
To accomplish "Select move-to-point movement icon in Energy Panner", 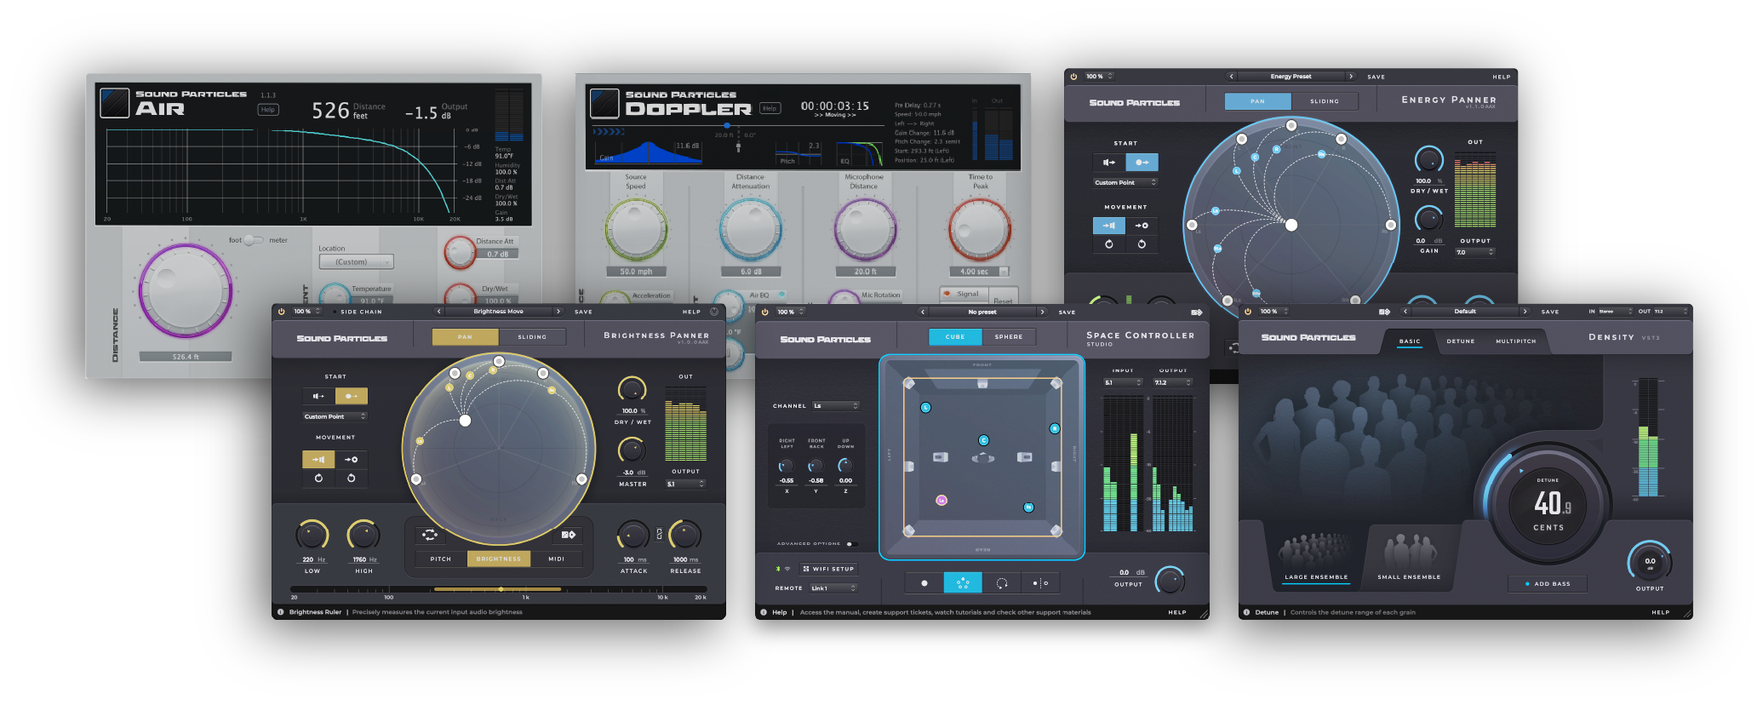I will click(x=1142, y=226).
